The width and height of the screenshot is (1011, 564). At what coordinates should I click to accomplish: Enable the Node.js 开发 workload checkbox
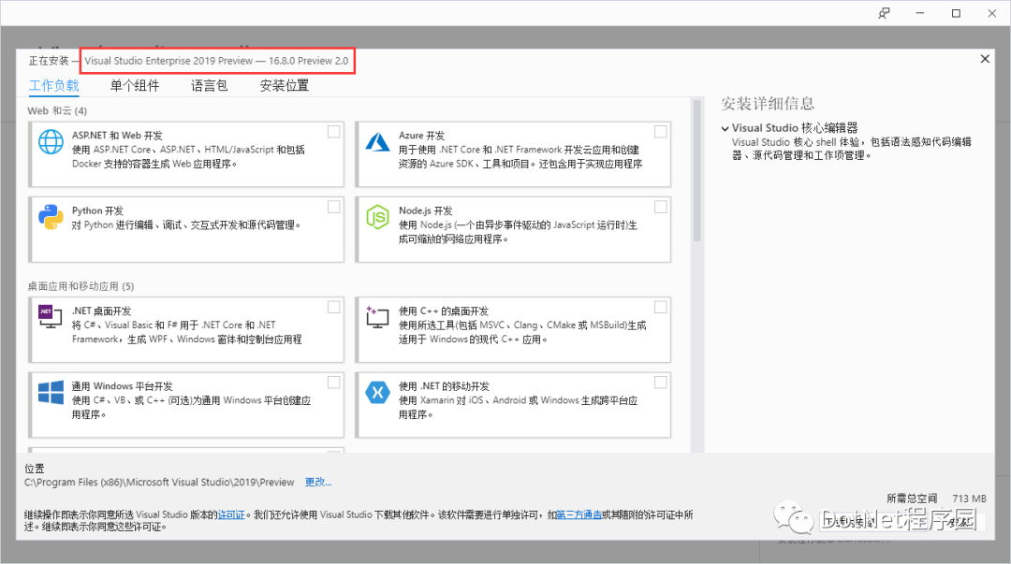click(x=661, y=207)
